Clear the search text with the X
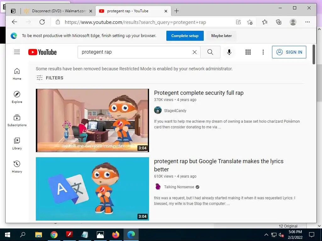The width and height of the screenshot is (322, 241). click(194, 52)
